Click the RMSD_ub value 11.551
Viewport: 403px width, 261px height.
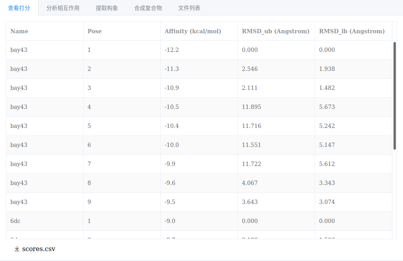251,145
